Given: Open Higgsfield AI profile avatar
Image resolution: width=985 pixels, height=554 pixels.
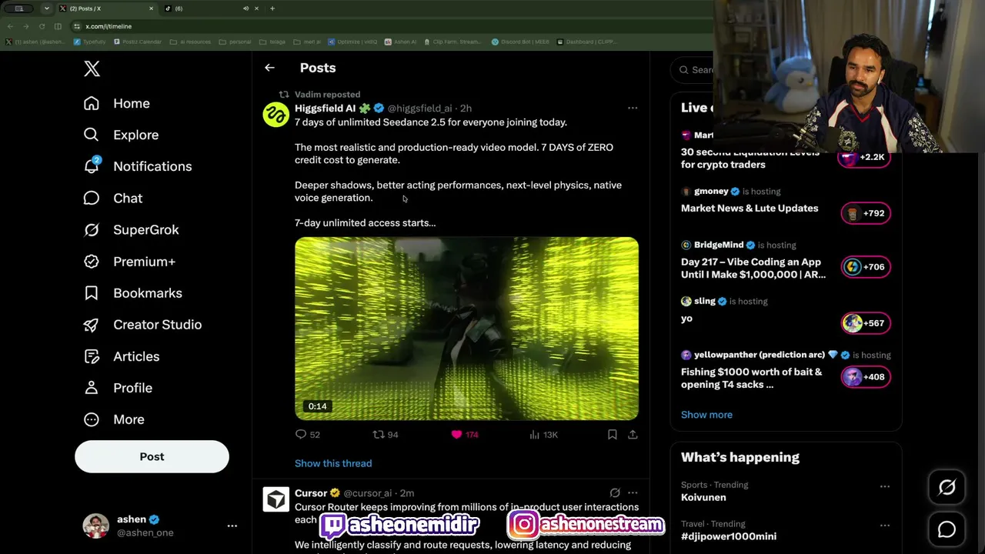Looking at the screenshot, I should (276, 114).
